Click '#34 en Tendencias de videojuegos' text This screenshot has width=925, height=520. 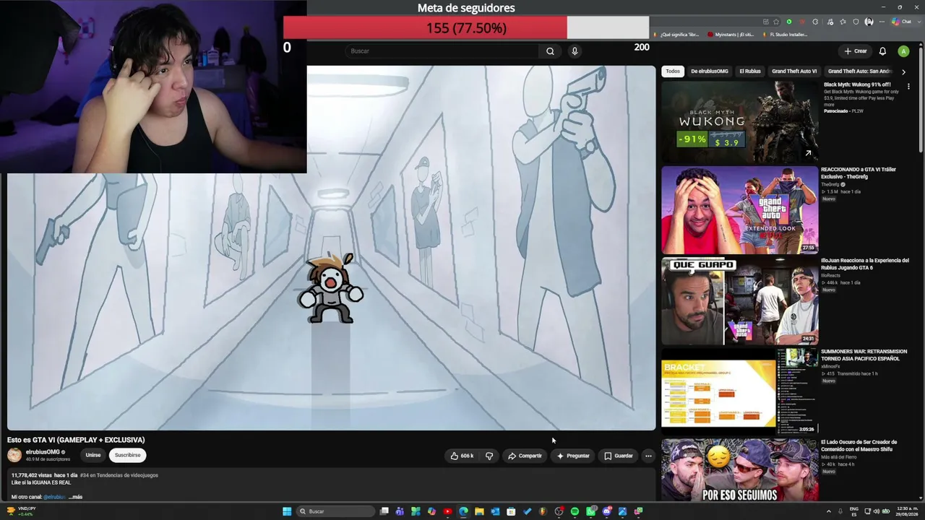point(119,475)
